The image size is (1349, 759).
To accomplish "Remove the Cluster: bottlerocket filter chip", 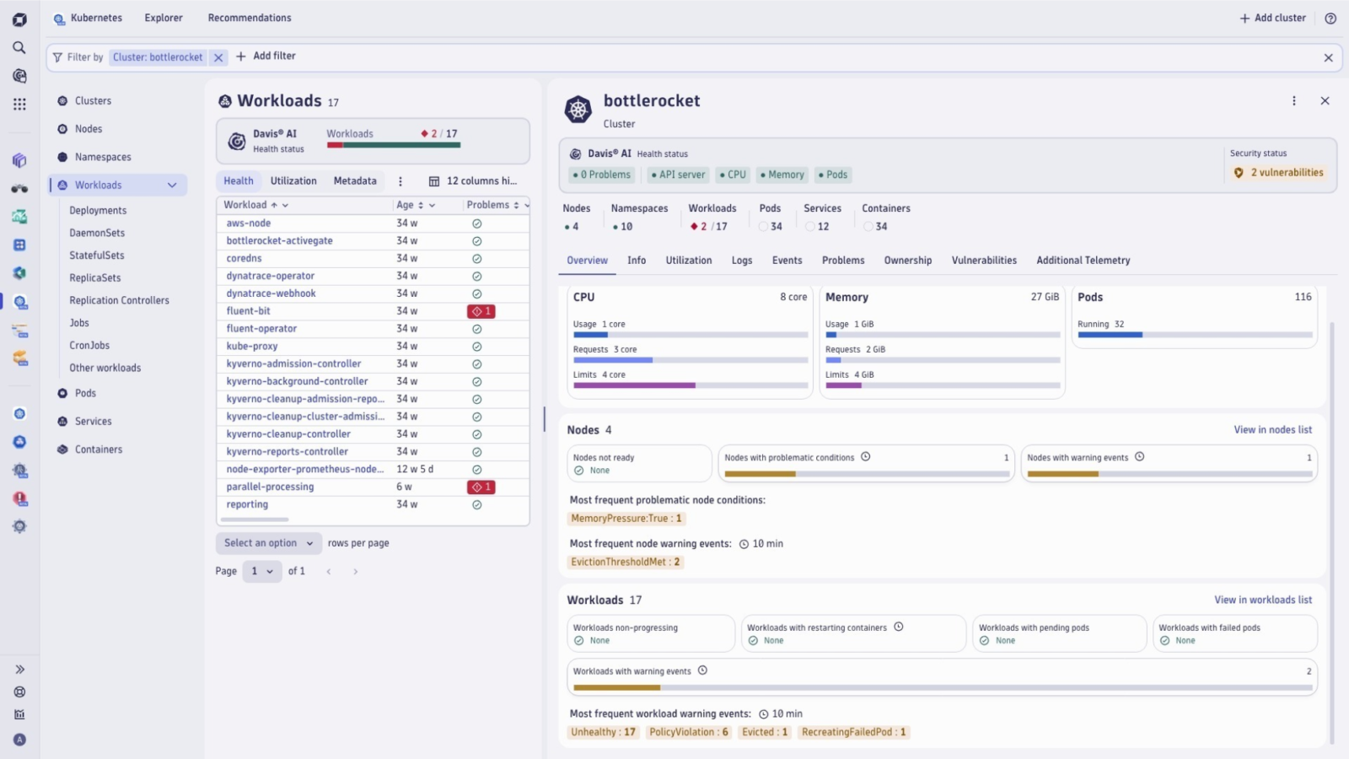I will tap(218, 57).
